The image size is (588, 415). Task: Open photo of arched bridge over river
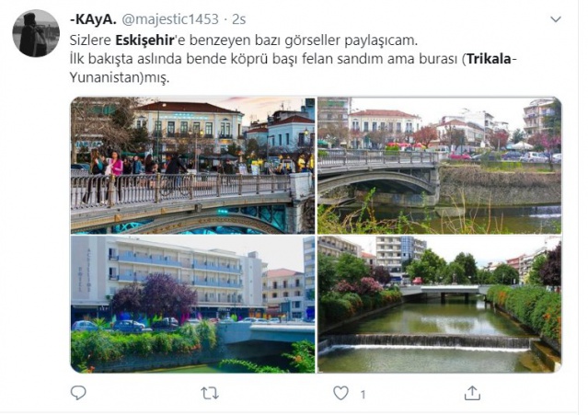(440, 166)
